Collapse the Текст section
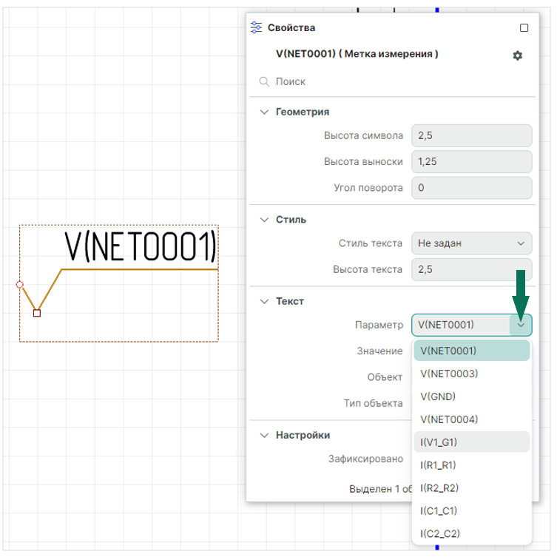557x557 pixels. tap(264, 301)
